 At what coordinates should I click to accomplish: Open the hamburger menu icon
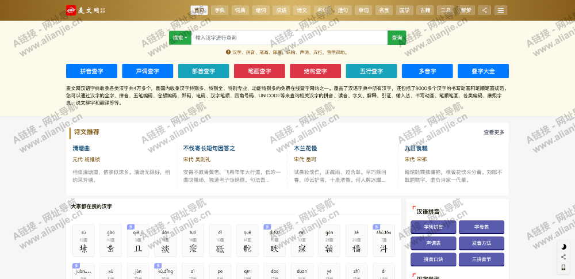[501, 10]
